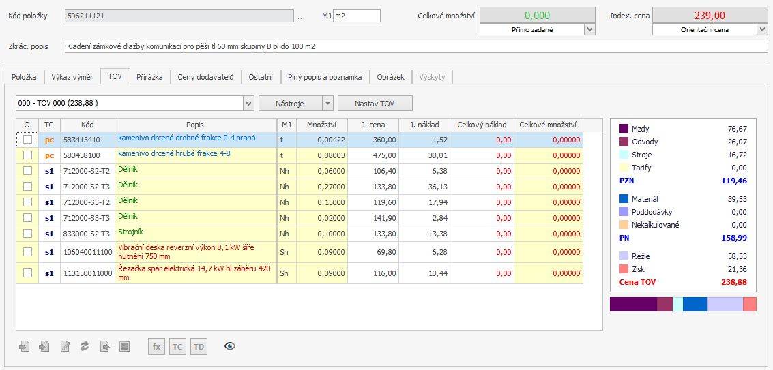The width and height of the screenshot is (773, 370).
Task: Select checkbox of row 712000-S3-T3
Action: tap(27, 217)
